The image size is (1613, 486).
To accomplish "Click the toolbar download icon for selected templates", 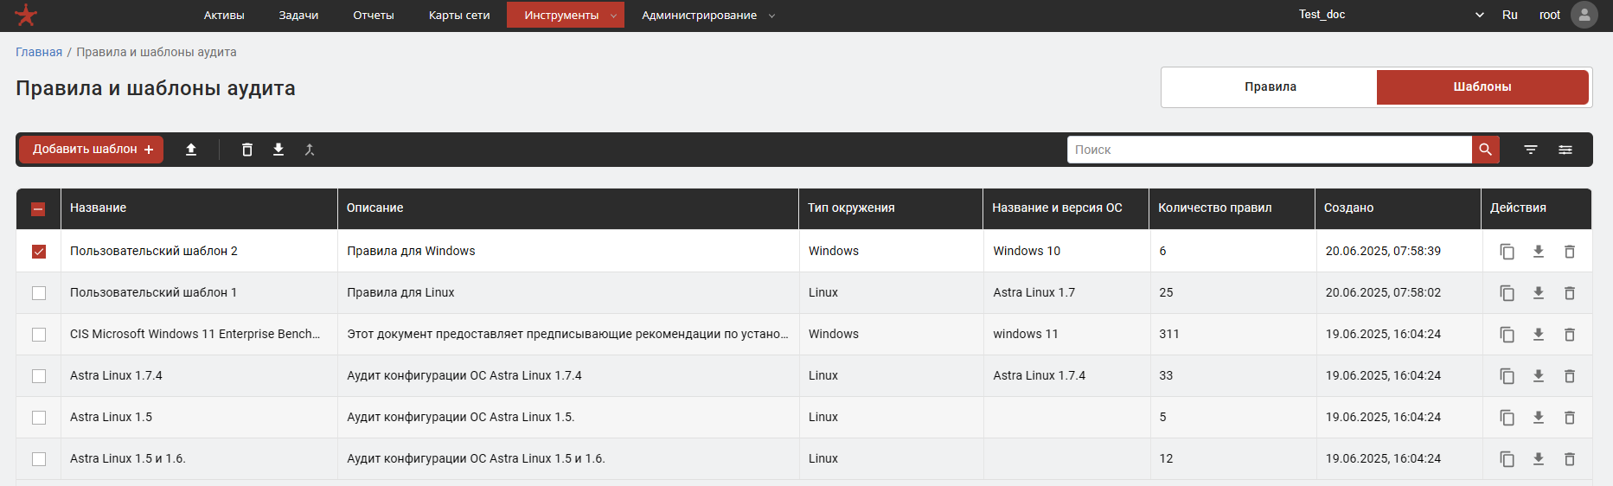I will tap(278, 150).
